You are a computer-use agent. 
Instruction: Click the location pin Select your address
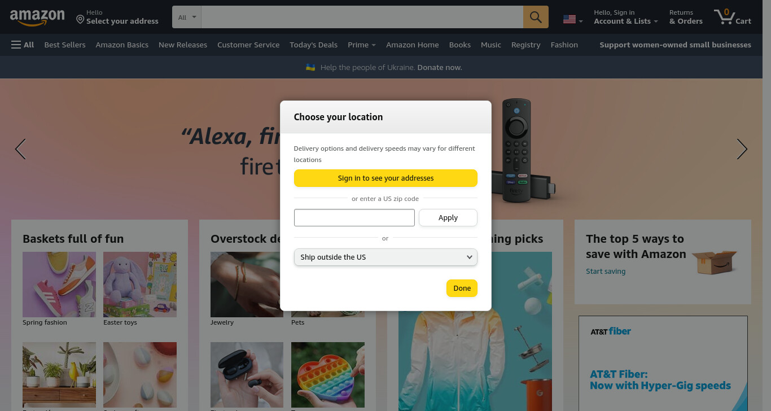click(117, 17)
